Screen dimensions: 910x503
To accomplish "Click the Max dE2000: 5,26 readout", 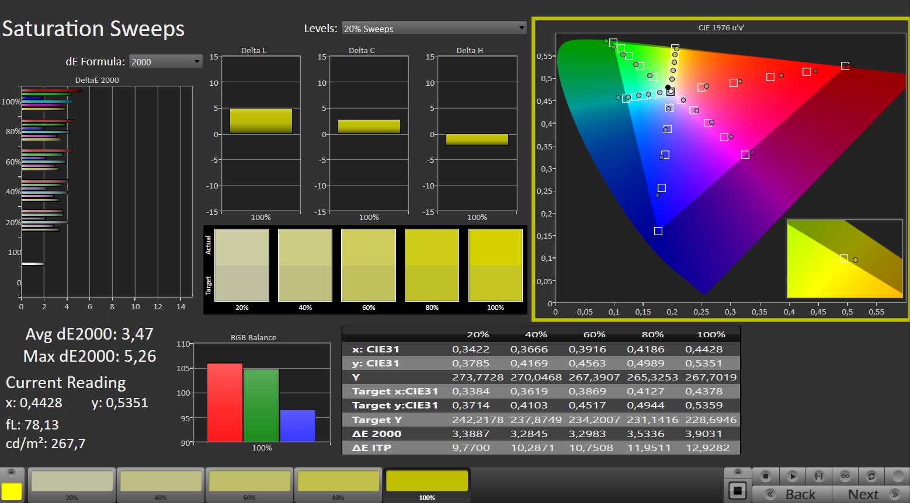I will coord(89,356).
